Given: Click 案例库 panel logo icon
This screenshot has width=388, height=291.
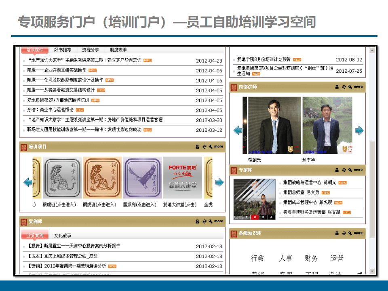Looking at the screenshot, I should pyautogui.click(x=24, y=222).
